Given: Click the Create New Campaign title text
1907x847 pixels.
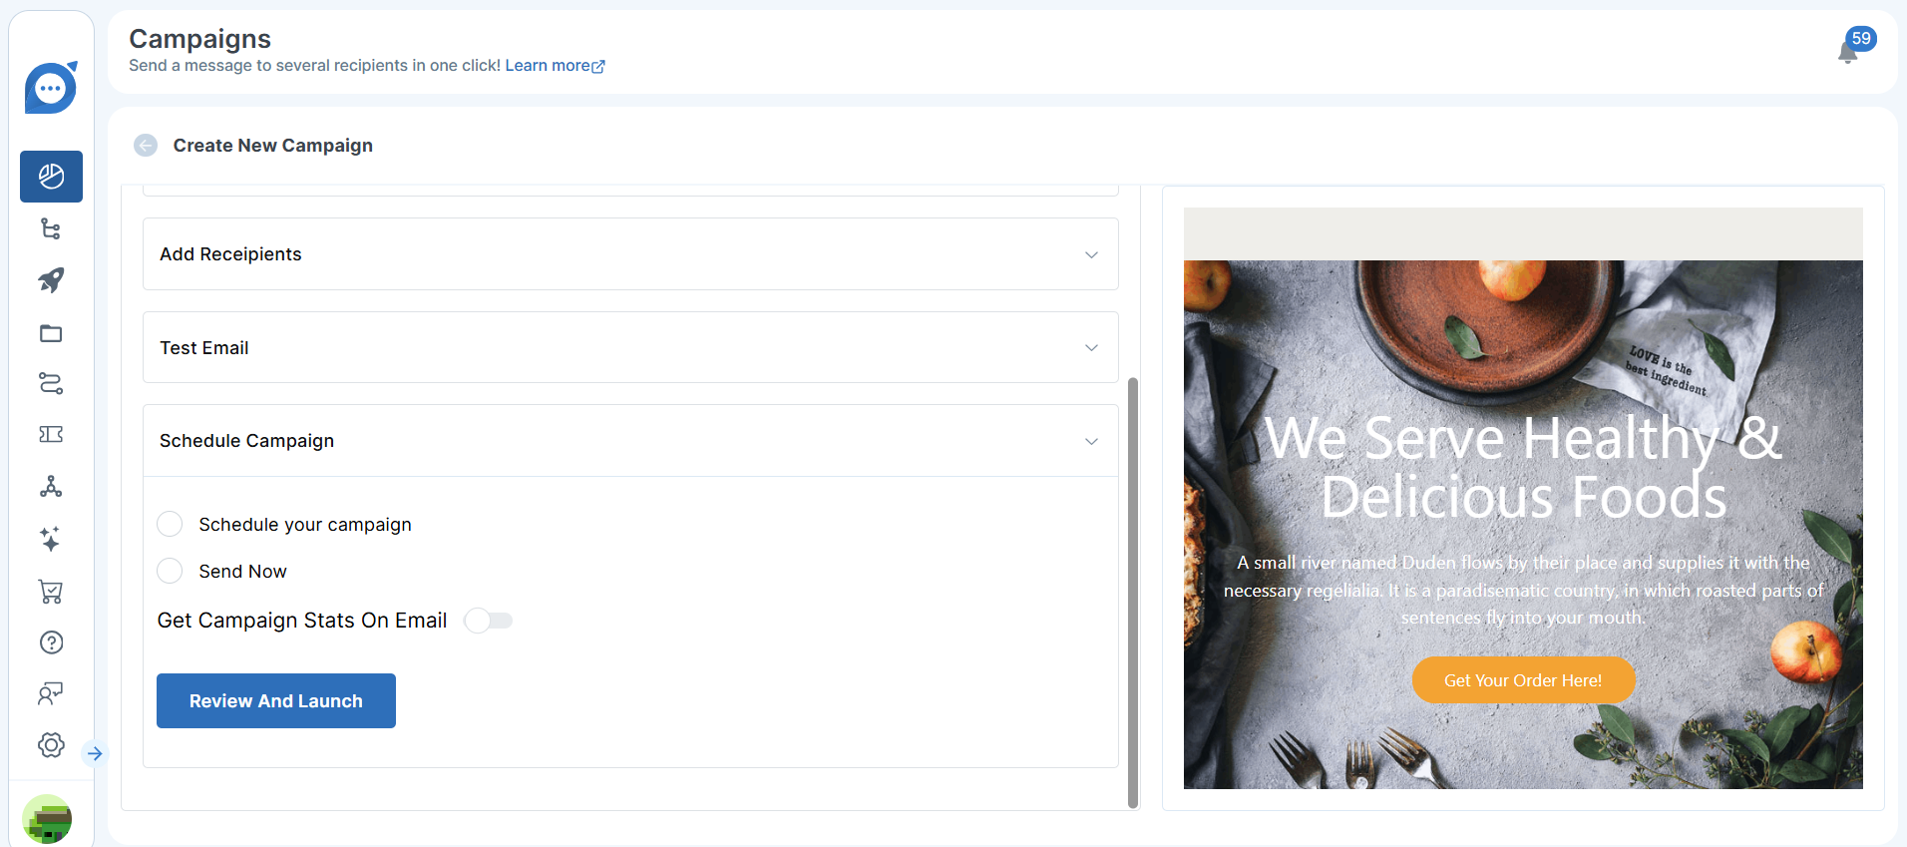Looking at the screenshot, I should (x=273, y=146).
